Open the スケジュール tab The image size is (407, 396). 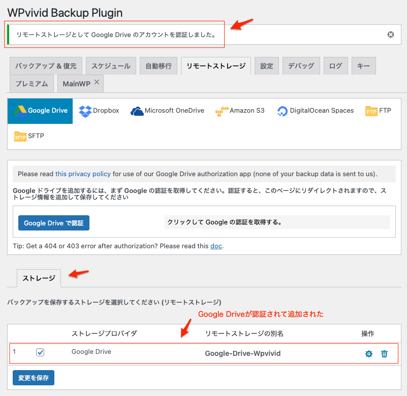[111, 66]
